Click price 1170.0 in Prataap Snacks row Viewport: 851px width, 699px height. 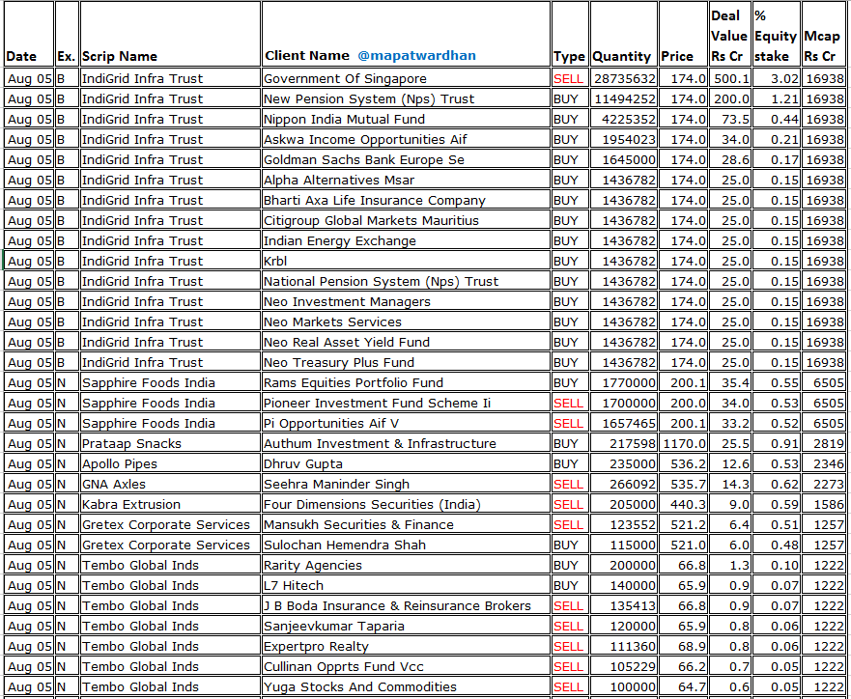(684, 443)
